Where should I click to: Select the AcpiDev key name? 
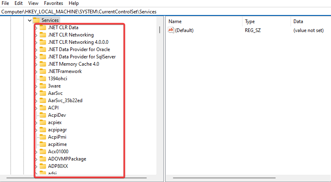(x=57, y=115)
